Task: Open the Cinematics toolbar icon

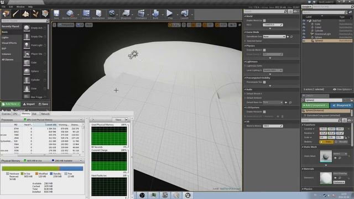Action: pos(142,14)
